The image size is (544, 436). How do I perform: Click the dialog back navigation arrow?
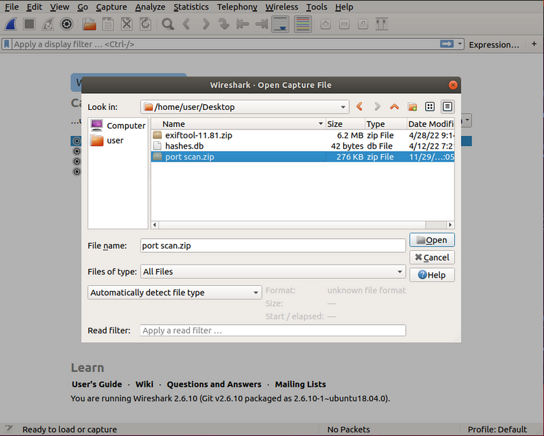click(x=360, y=107)
